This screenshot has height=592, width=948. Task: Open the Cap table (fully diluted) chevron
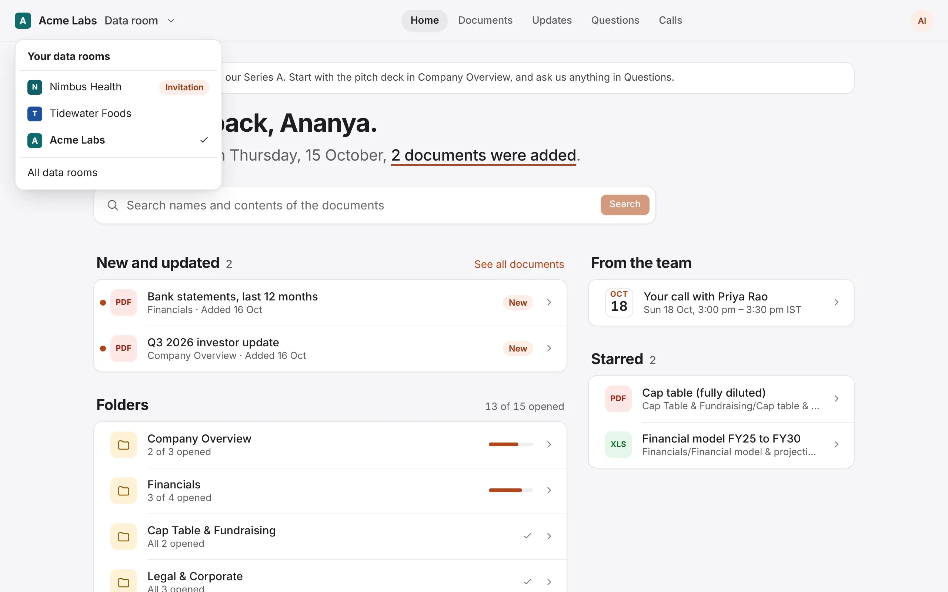point(837,398)
